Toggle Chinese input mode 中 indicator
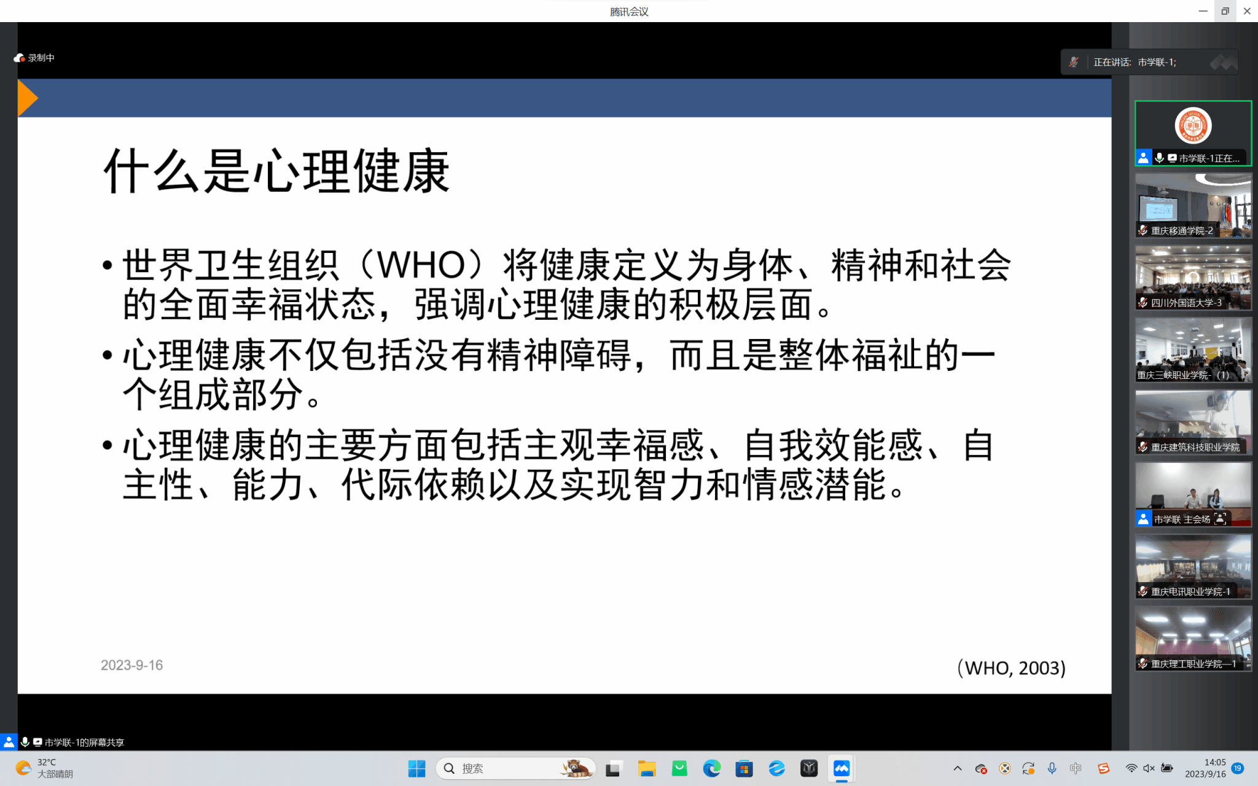1258x786 pixels. [1075, 768]
